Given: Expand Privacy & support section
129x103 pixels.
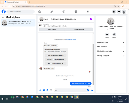Looking at the screenshot, I should pos(111,56).
